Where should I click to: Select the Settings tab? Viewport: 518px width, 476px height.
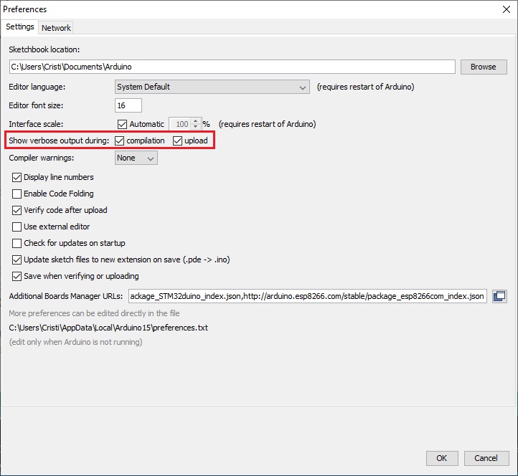pos(20,27)
